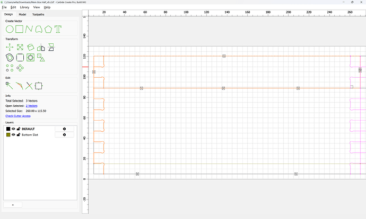Toggle visibility of DEFAULT layer
366x219 pixels.
coord(13,129)
